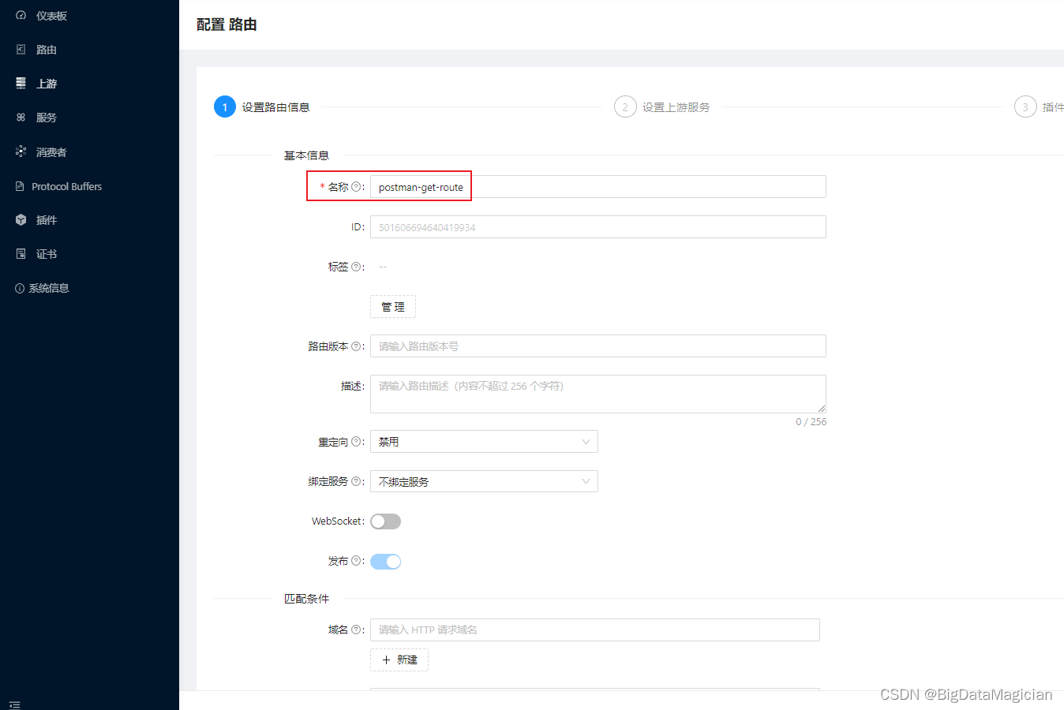Click the 域名 HTTP host input
Viewport: 1064px width, 710px height.
595,630
